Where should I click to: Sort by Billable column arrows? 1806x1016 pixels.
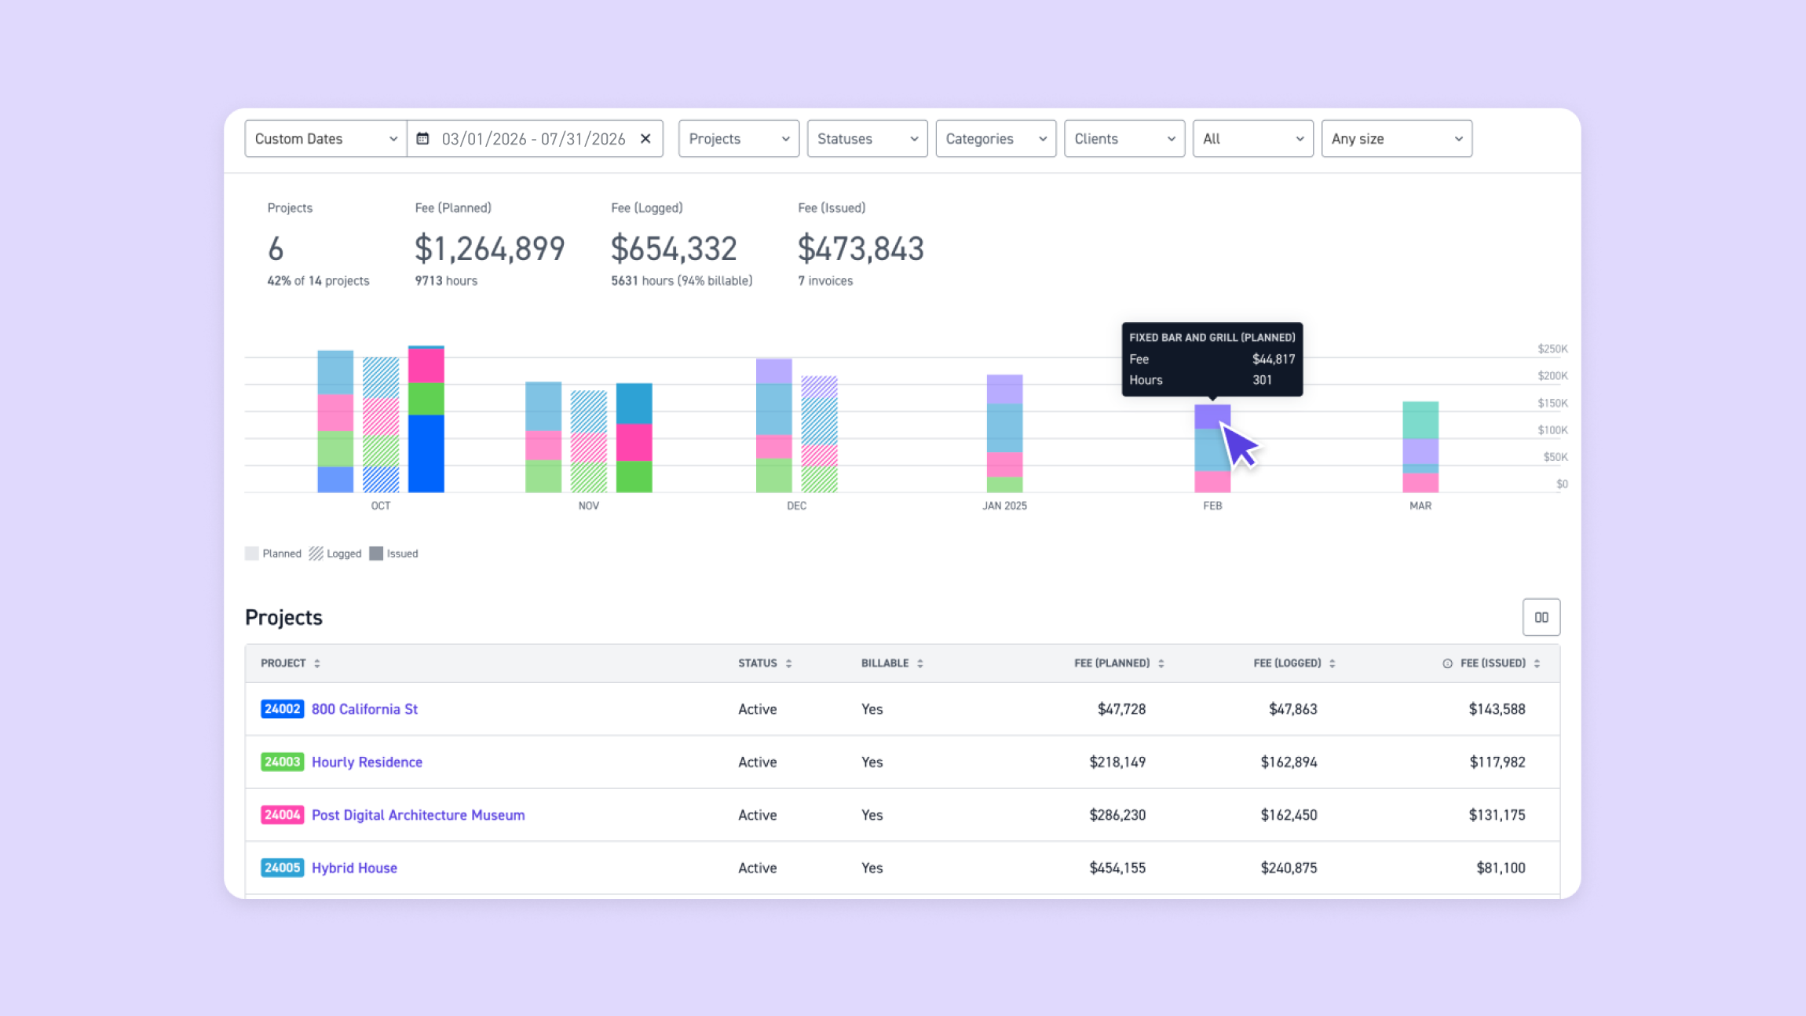(919, 663)
